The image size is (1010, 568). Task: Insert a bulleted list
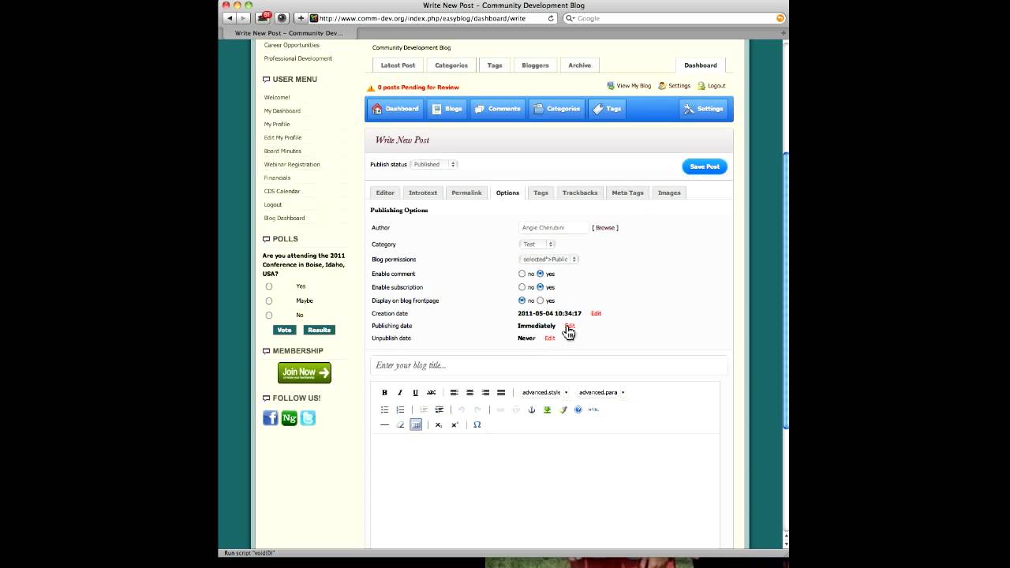pyautogui.click(x=384, y=409)
